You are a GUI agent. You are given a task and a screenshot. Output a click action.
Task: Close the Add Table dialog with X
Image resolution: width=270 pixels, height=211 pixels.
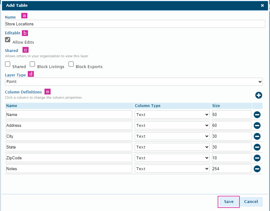tap(262, 6)
